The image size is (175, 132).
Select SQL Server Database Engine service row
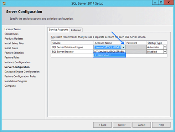[72, 47]
